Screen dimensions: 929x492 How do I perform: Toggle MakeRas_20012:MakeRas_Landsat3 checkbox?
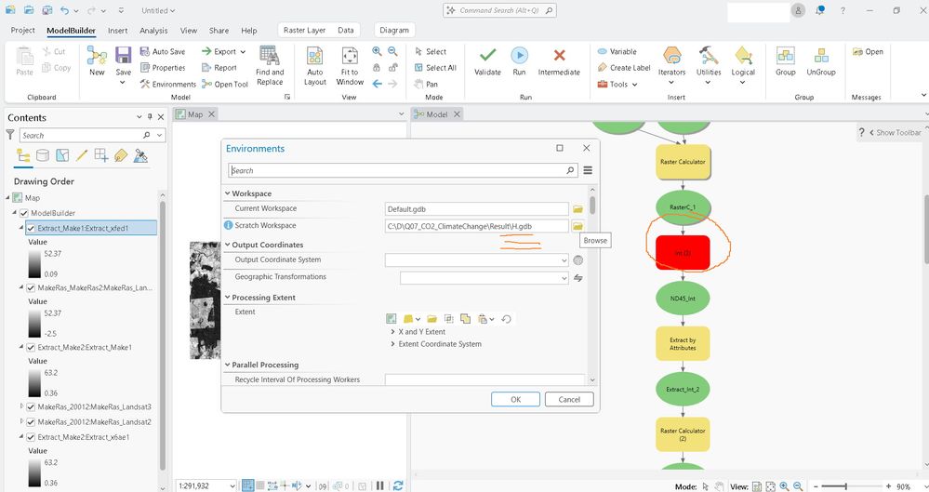point(31,406)
